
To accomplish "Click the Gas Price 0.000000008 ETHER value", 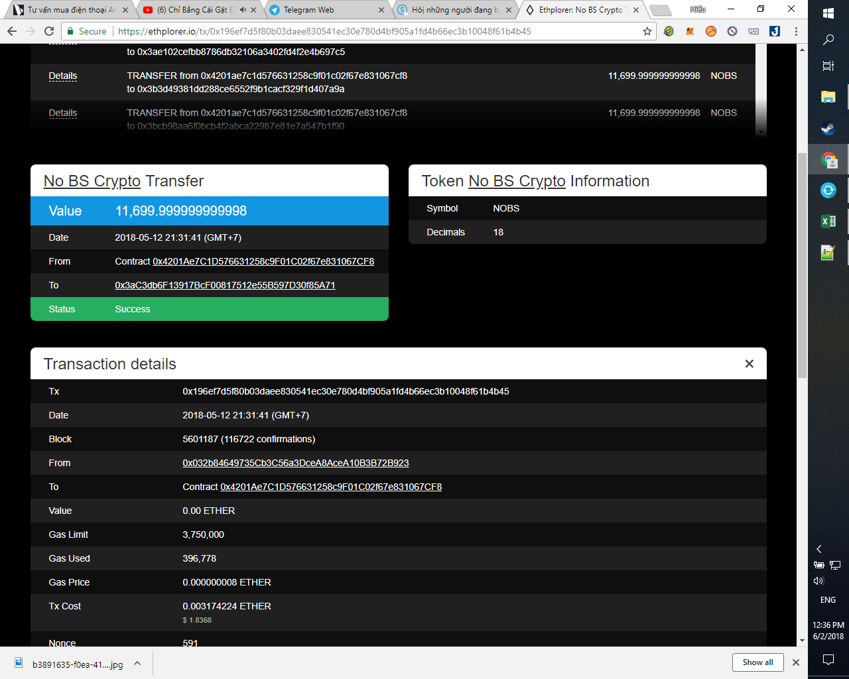I will click(x=227, y=582).
